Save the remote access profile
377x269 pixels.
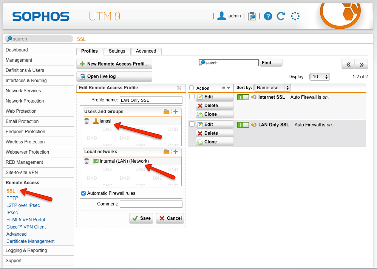pyautogui.click(x=141, y=218)
